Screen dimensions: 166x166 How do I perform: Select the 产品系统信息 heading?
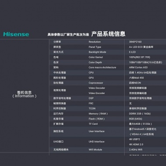(x=108, y=34)
